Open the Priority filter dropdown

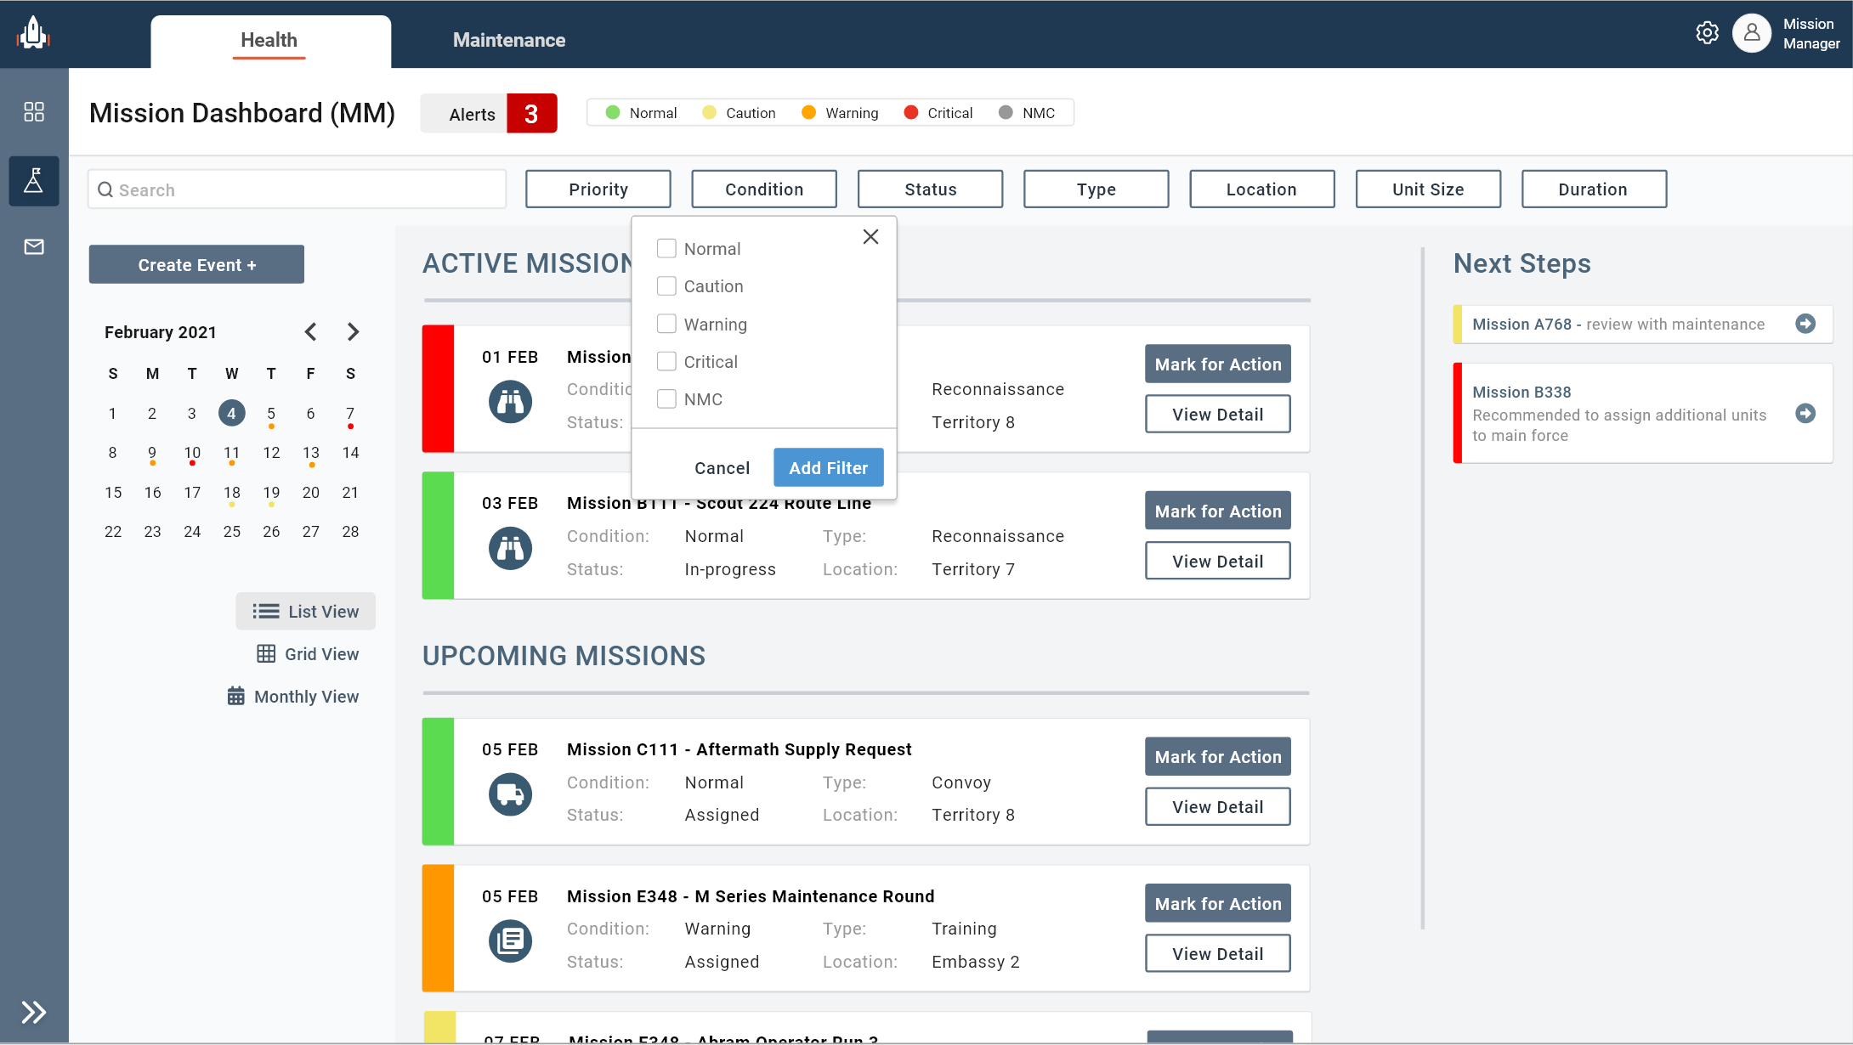click(x=598, y=189)
